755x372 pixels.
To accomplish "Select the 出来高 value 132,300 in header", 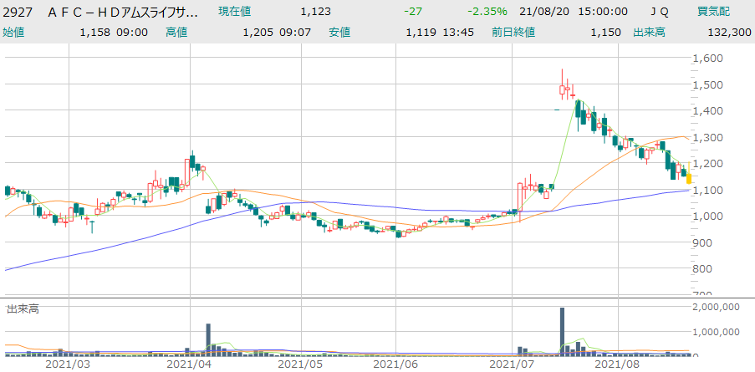I will click(x=729, y=33).
